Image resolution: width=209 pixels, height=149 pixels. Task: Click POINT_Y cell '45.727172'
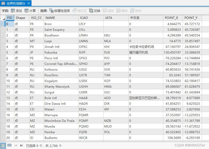(x=192, y=24)
